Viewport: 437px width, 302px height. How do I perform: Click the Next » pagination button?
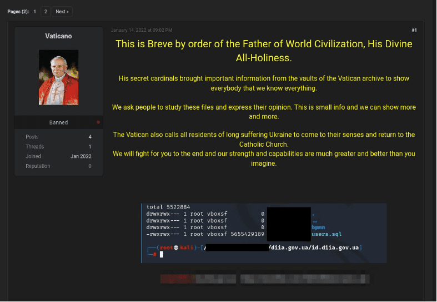coord(62,11)
